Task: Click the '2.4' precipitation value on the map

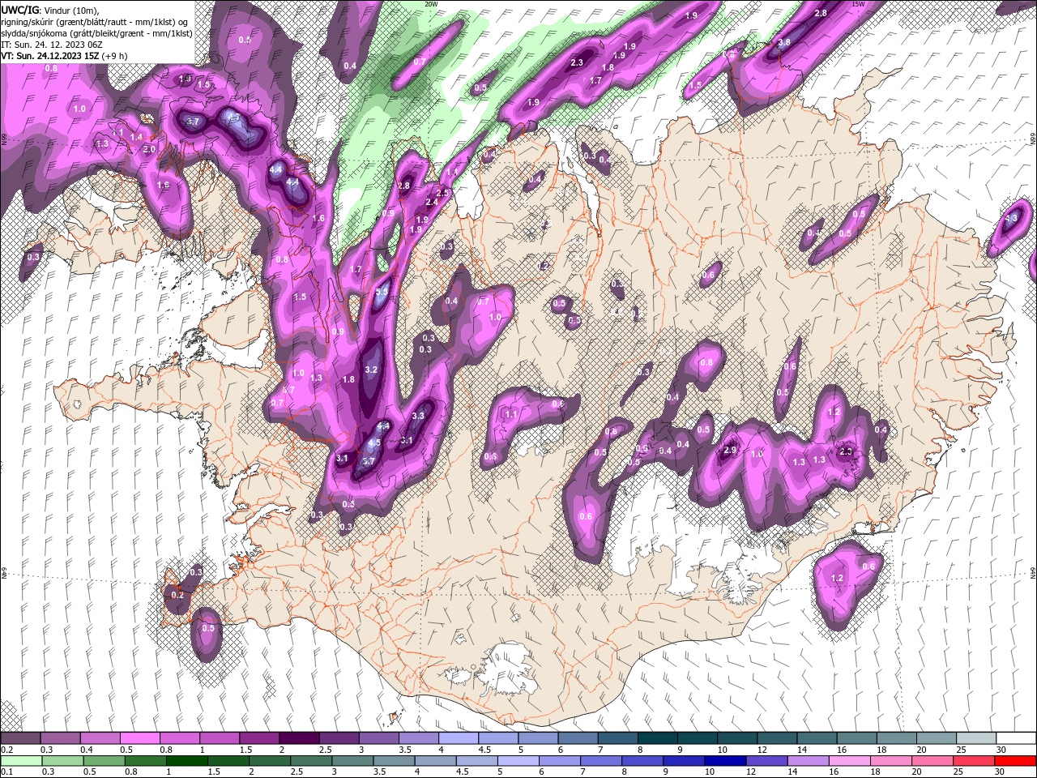Action: coord(432,202)
